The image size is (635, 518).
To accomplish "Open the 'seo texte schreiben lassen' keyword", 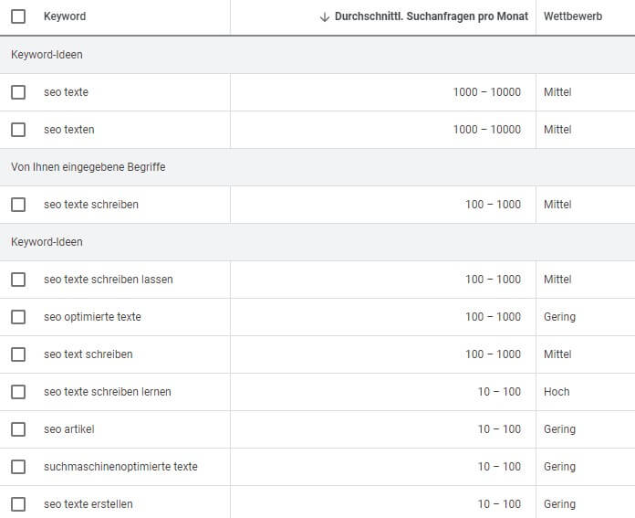I will coord(109,280).
